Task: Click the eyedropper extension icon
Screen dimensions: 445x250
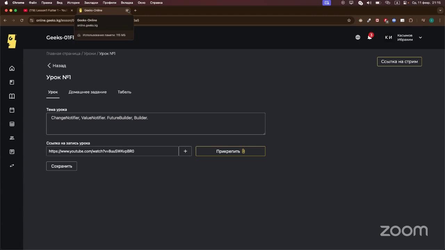Action: click(369, 20)
